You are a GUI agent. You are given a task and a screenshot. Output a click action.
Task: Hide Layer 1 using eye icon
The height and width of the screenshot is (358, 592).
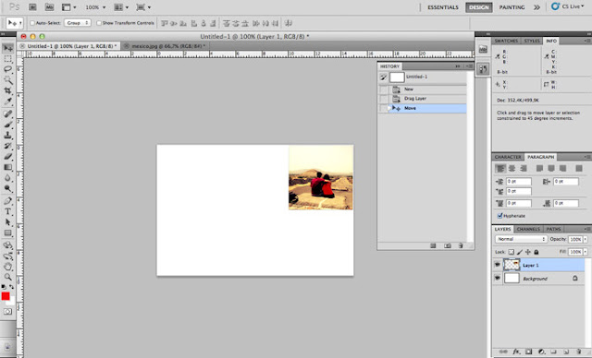[498, 265]
